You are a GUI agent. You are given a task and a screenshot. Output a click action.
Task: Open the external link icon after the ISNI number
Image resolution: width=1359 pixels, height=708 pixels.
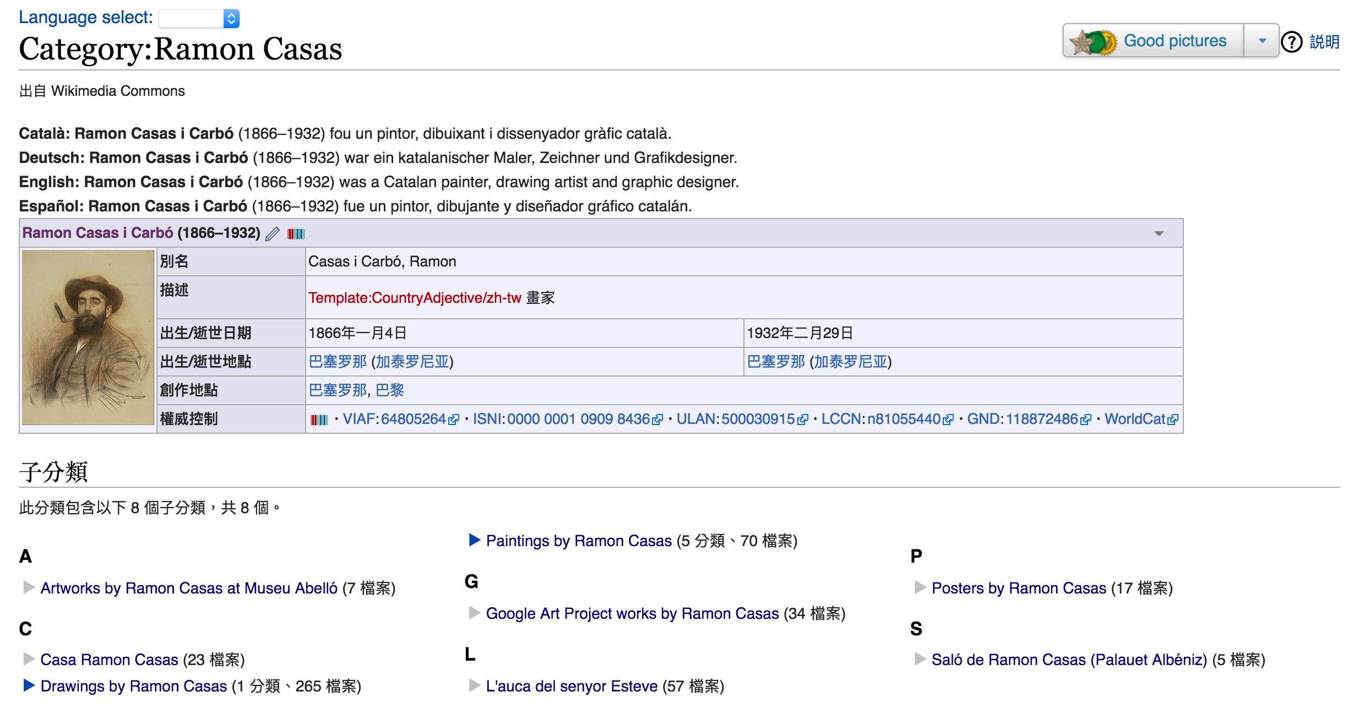pyautogui.click(x=656, y=419)
